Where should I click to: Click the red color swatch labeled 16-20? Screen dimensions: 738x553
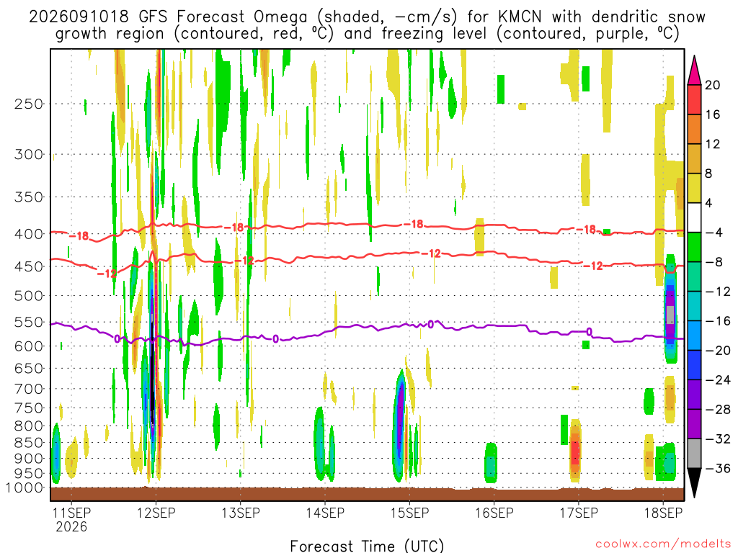pos(694,99)
